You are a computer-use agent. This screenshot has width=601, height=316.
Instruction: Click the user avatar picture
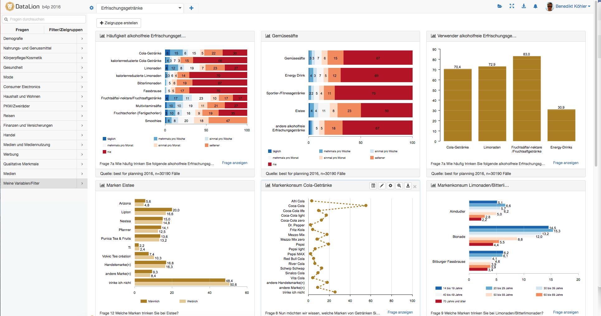tap(550, 6)
